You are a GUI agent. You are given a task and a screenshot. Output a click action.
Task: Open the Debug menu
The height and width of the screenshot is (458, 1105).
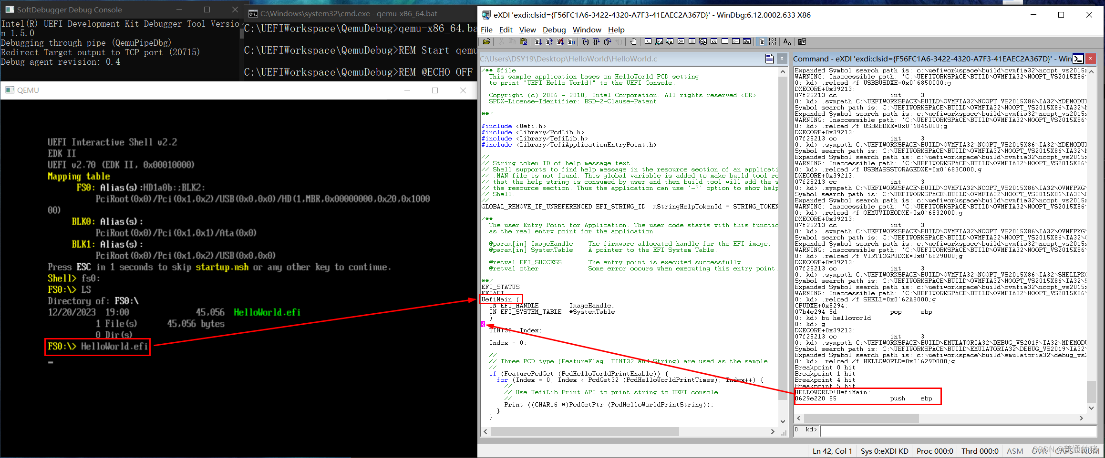[554, 30]
